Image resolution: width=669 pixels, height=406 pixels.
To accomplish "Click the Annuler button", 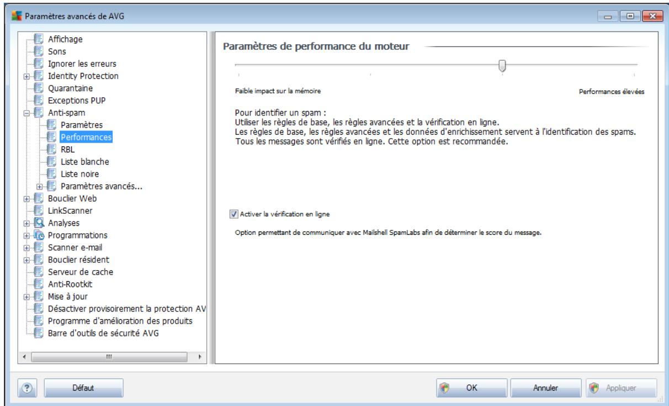I will [x=546, y=388].
